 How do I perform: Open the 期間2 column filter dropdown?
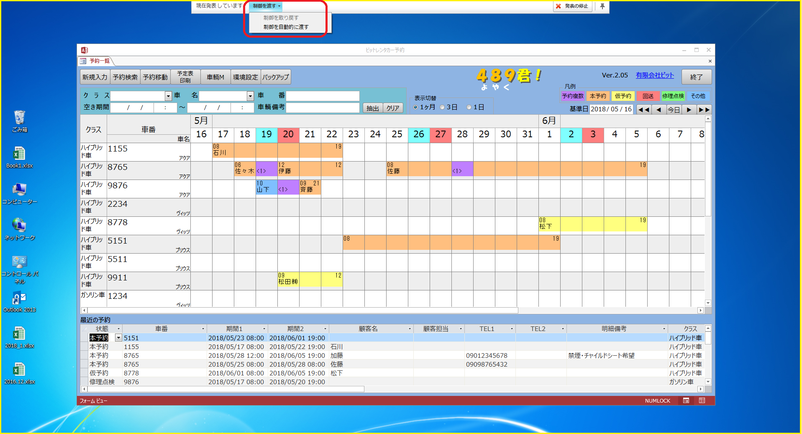tap(325, 329)
